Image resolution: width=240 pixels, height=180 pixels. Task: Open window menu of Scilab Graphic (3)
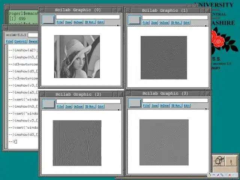(129, 93)
